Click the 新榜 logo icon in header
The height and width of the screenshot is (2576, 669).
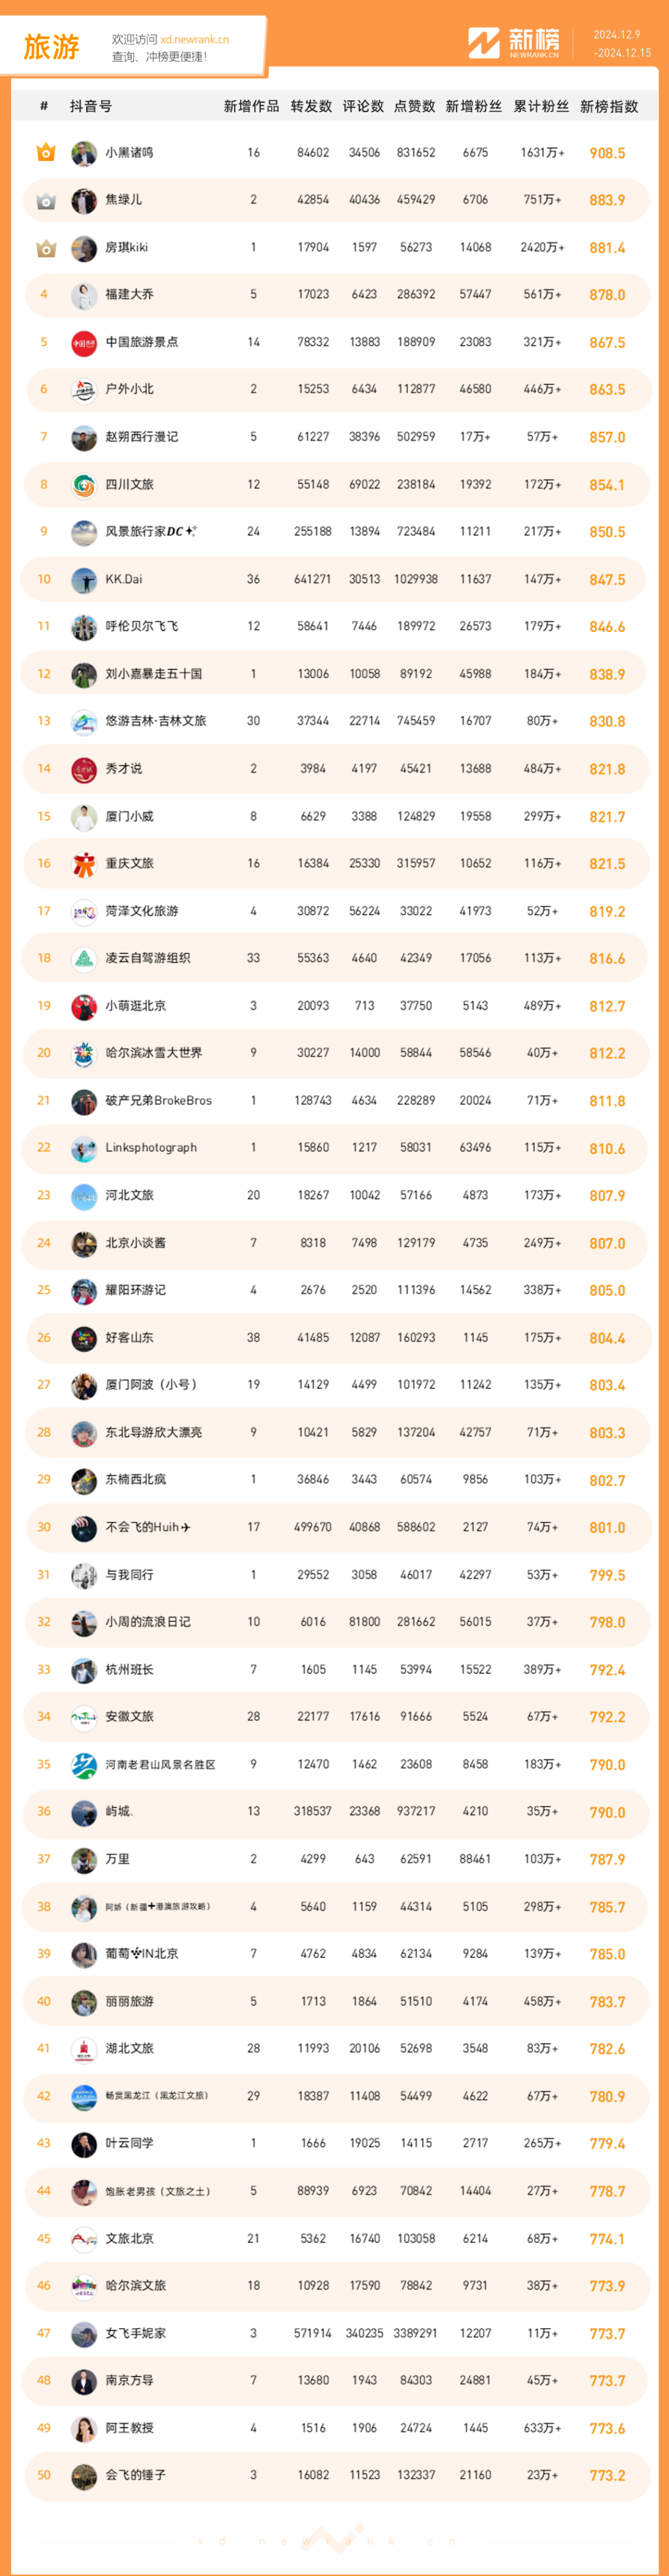(484, 43)
